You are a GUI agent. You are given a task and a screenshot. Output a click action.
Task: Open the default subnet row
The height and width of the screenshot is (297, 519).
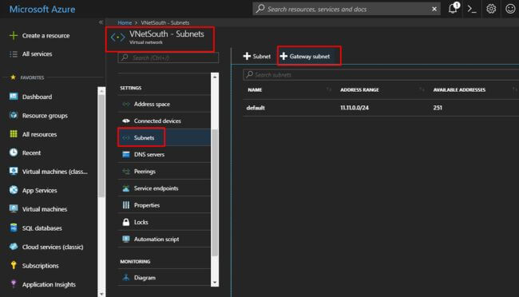(x=381, y=108)
